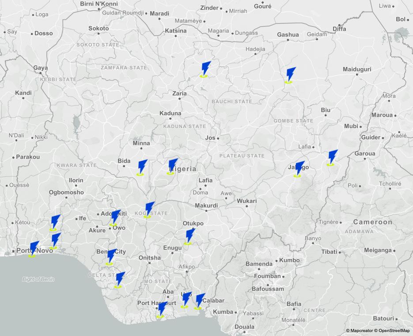This screenshot has height=336, width=413.
Task: Click the lightning marker south of Otukpo
Action: [189, 236]
